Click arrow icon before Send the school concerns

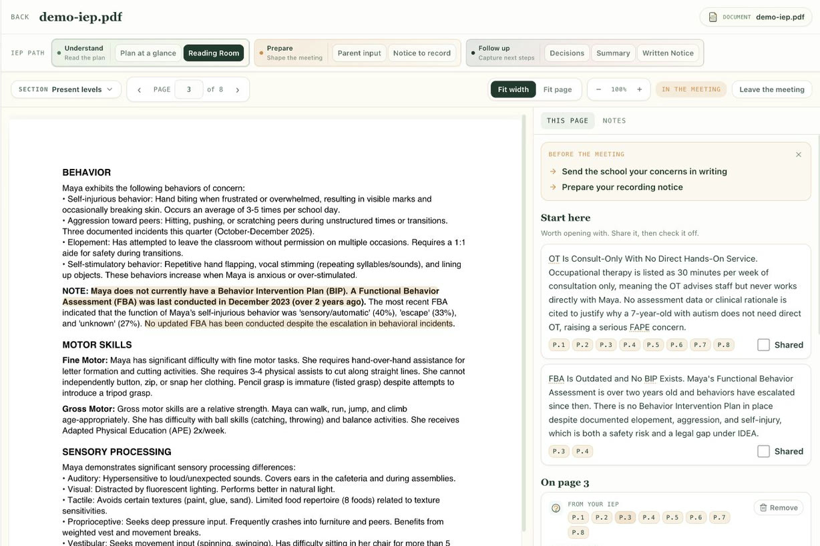pos(553,172)
